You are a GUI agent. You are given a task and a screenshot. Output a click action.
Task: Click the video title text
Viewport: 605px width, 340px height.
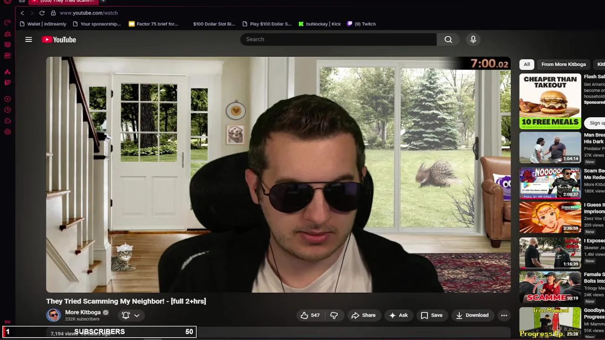(x=126, y=301)
